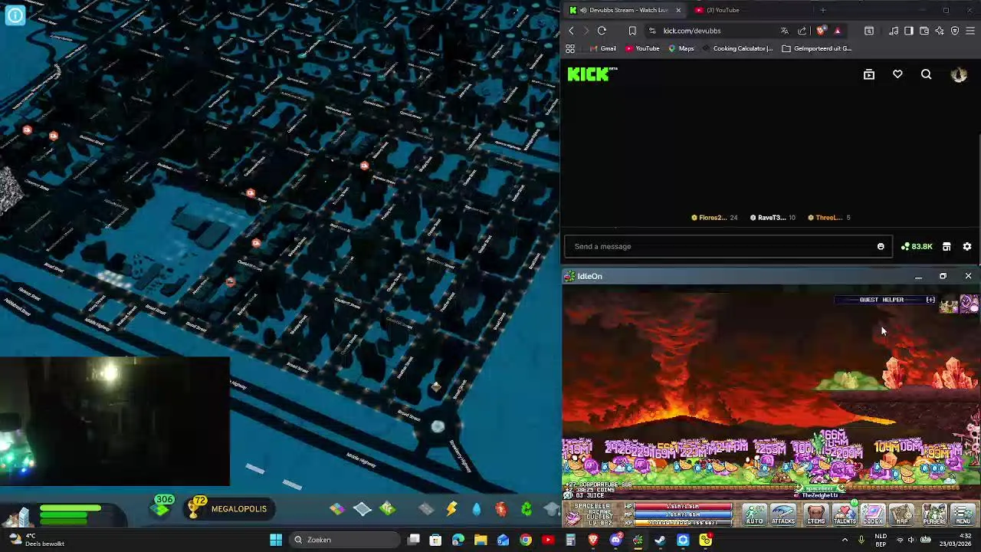This screenshot has width=981, height=552.
Task: Open the browser apps grid icon
Action: point(570,48)
